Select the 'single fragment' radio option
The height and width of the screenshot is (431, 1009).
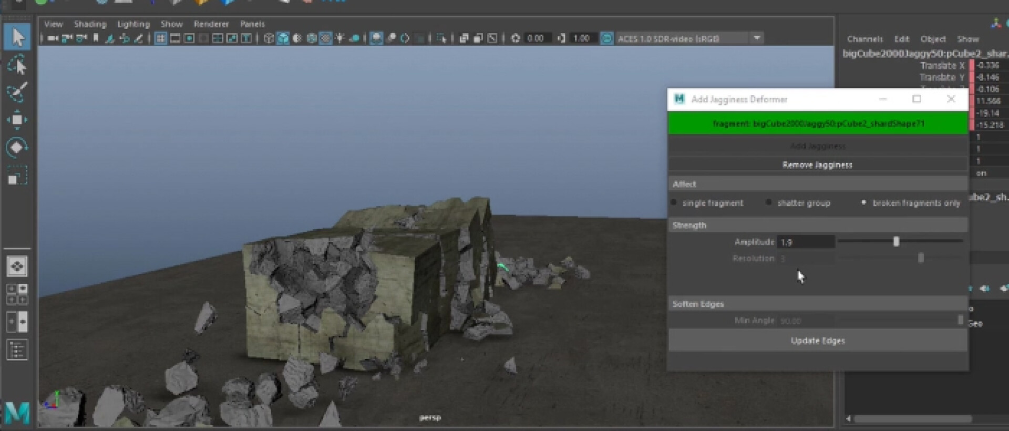click(x=674, y=203)
